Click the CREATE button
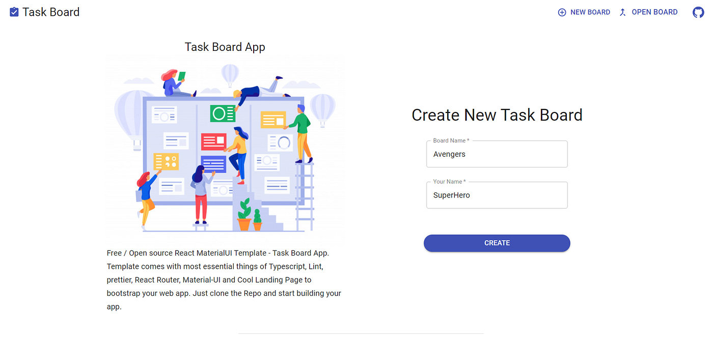The image size is (713, 338). pos(497,243)
